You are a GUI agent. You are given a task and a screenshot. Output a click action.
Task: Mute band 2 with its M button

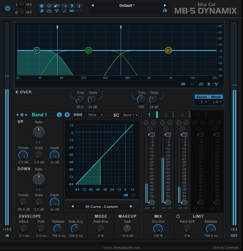(170, 122)
